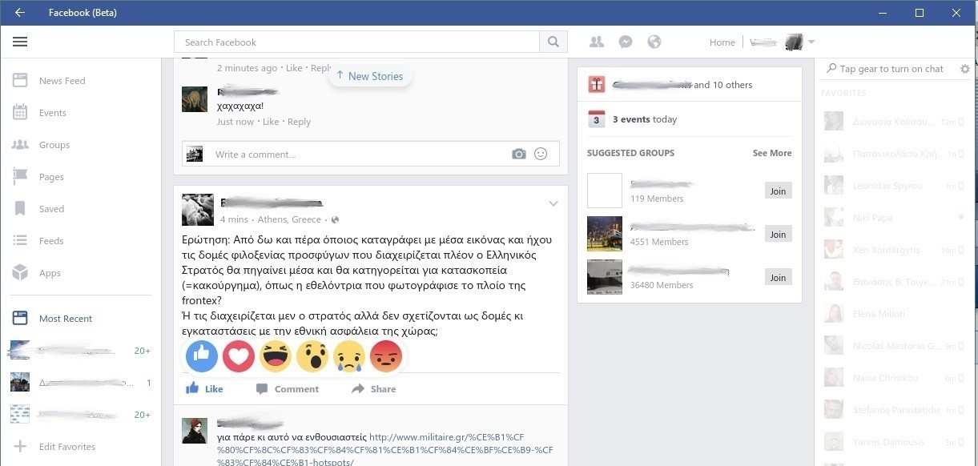Open the birthdays gift icon

coord(596,84)
